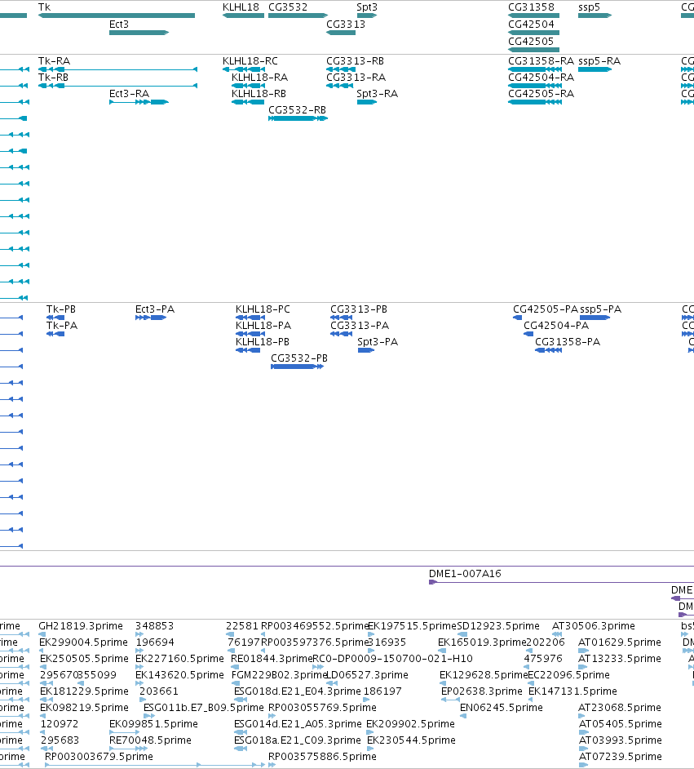
Task: Open the KLHL18-PB protein feature
Action: point(248,350)
